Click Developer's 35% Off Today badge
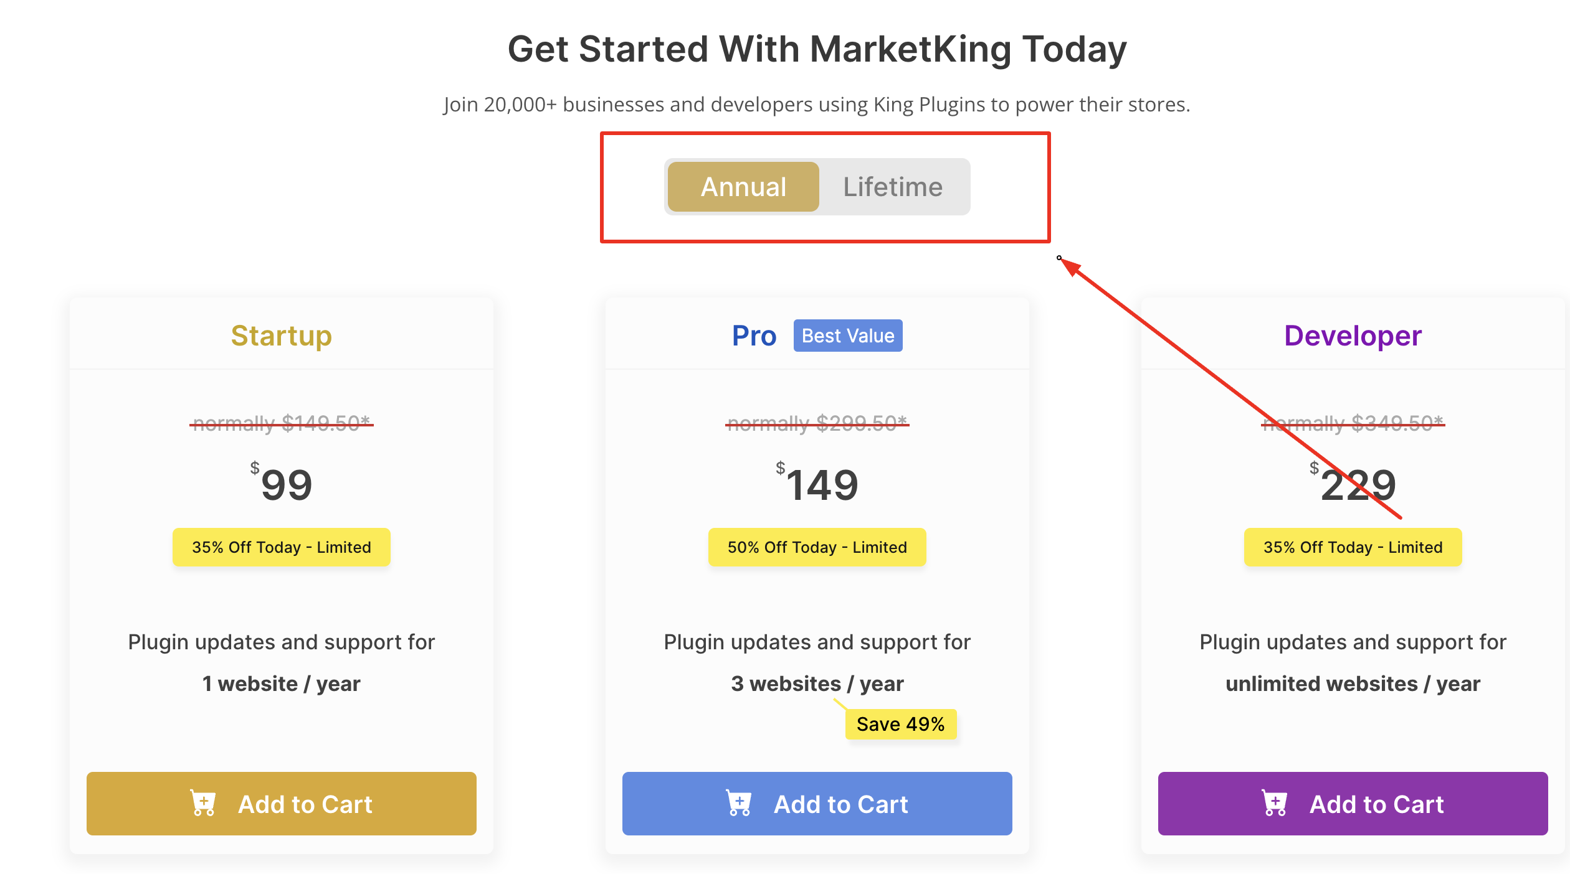 [x=1353, y=547]
